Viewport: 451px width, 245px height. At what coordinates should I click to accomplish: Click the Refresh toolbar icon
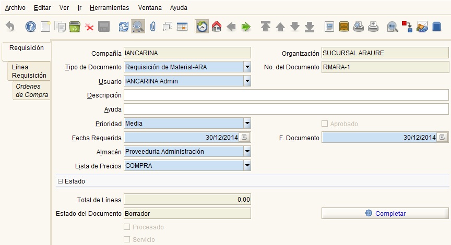coord(124,27)
